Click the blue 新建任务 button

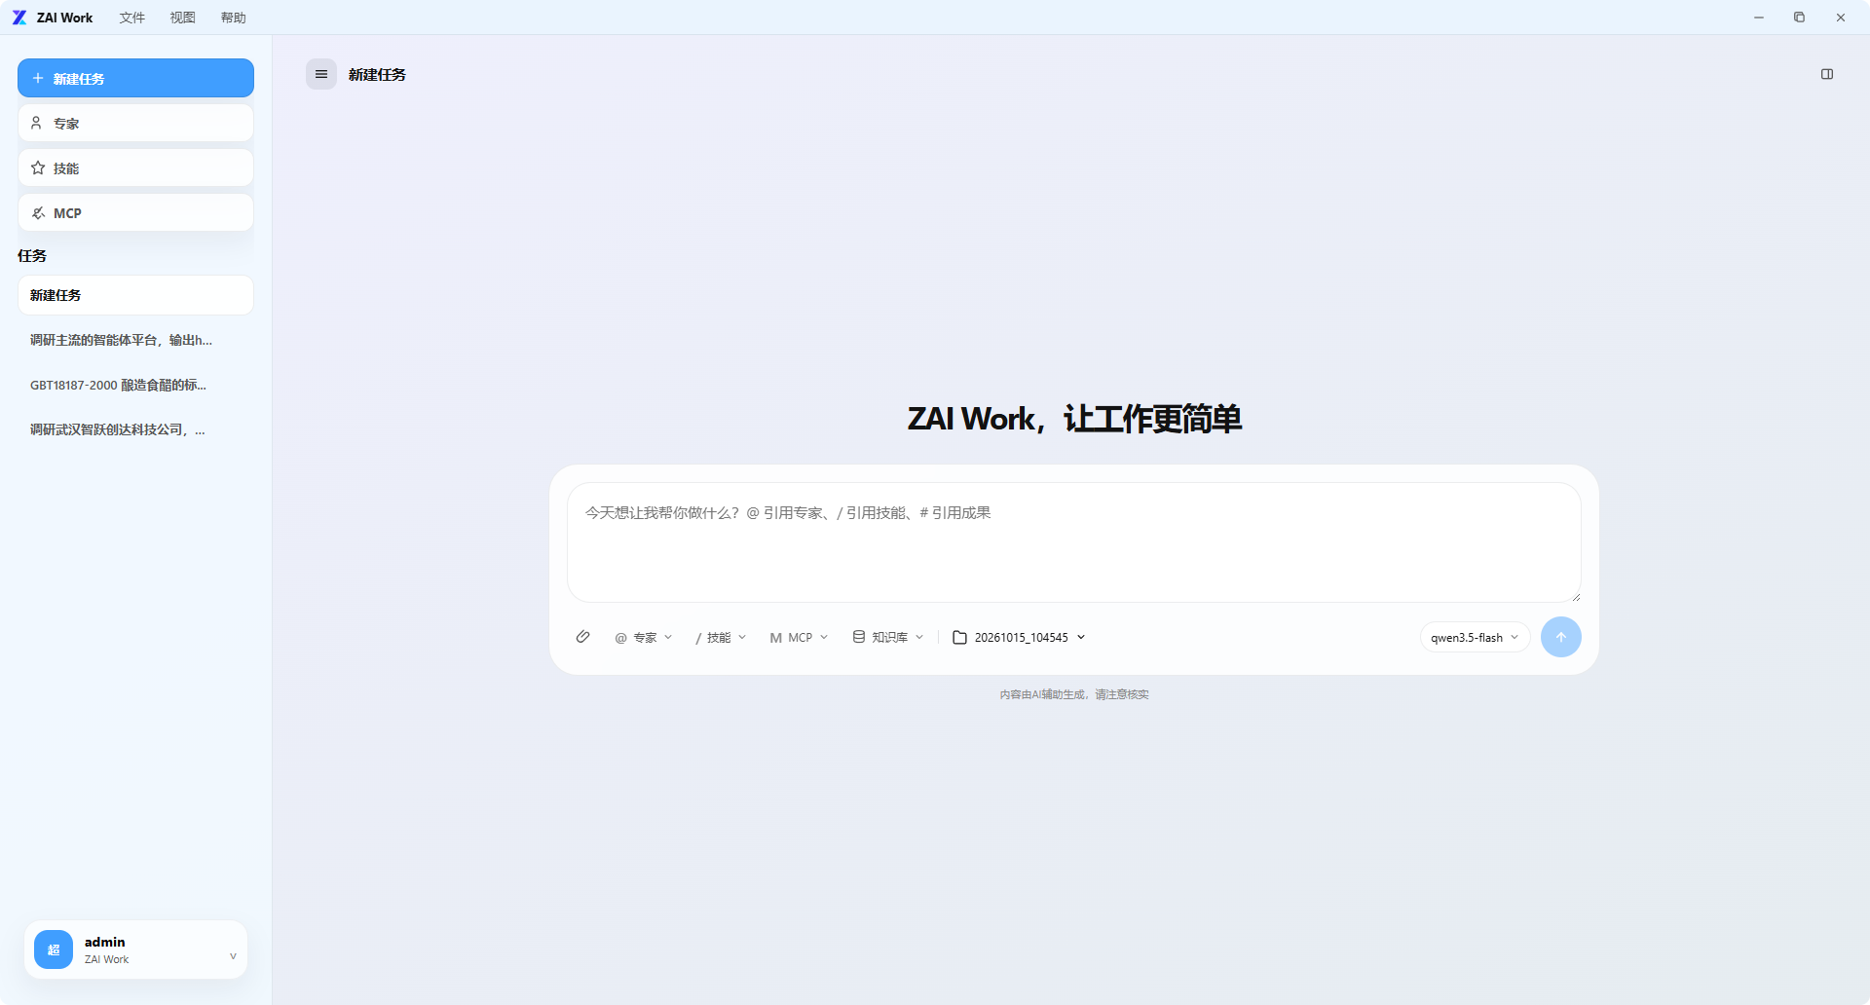pyautogui.click(x=135, y=78)
